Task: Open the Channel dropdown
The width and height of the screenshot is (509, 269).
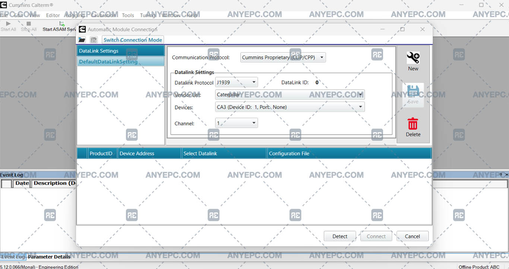Action: (x=236, y=123)
